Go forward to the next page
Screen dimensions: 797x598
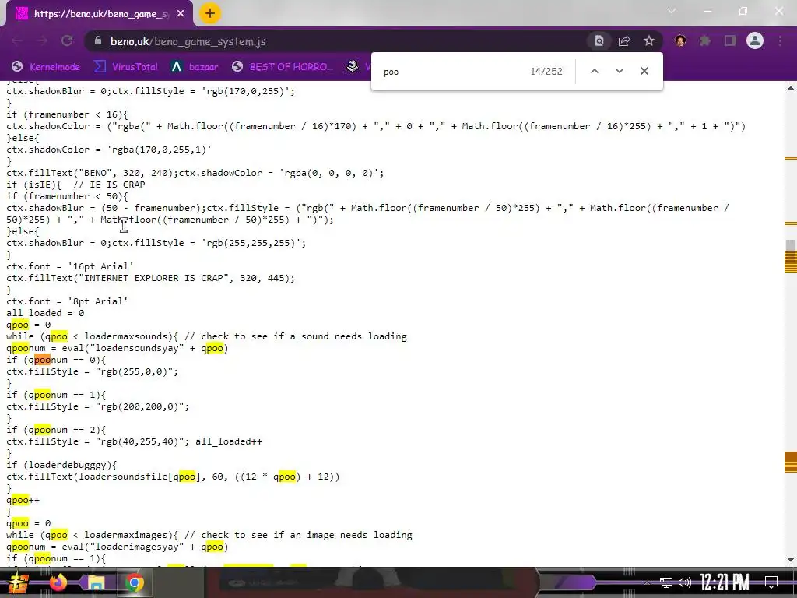[42, 41]
